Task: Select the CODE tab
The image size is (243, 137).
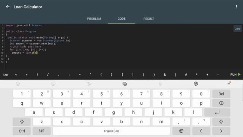Action: pos(121,19)
